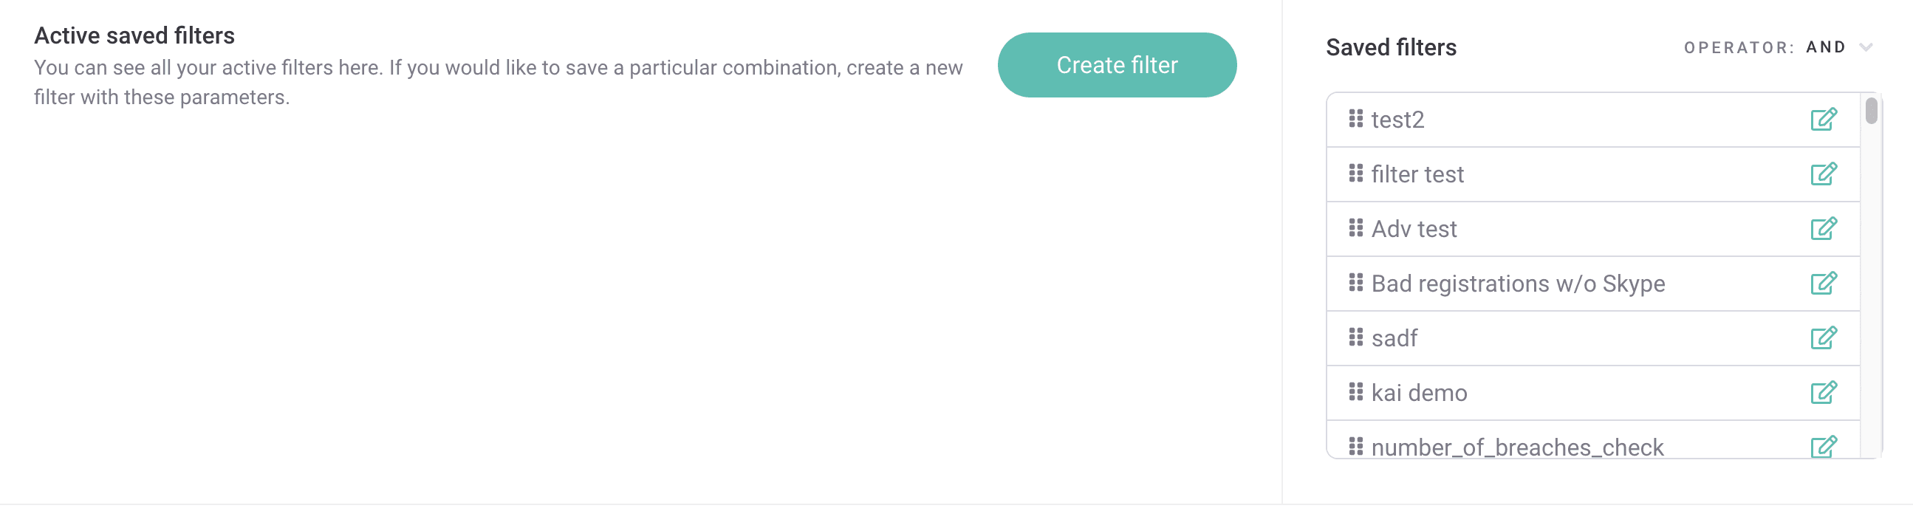Image resolution: width=1913 pixels, height=511 pixels.
Task: Edit number_of_breaches_check filter
Action: 1823,446
